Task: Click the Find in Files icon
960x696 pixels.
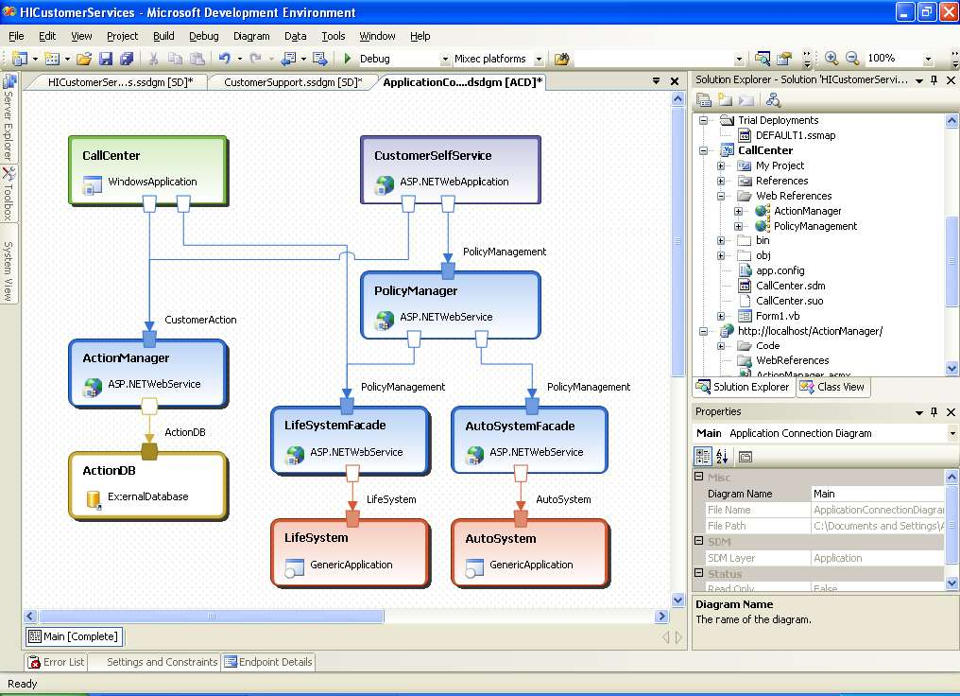Action: pos(561,59)
